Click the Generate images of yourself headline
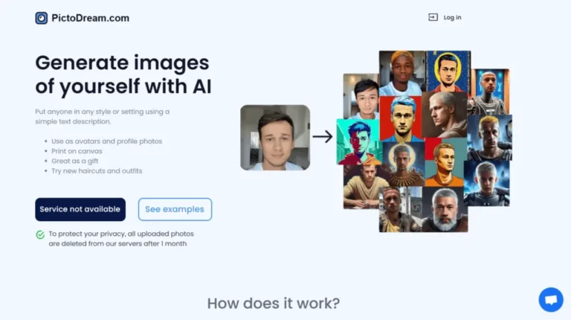This screenshot has height=320, width=571. pyautogui.click(x=123, y=74)
